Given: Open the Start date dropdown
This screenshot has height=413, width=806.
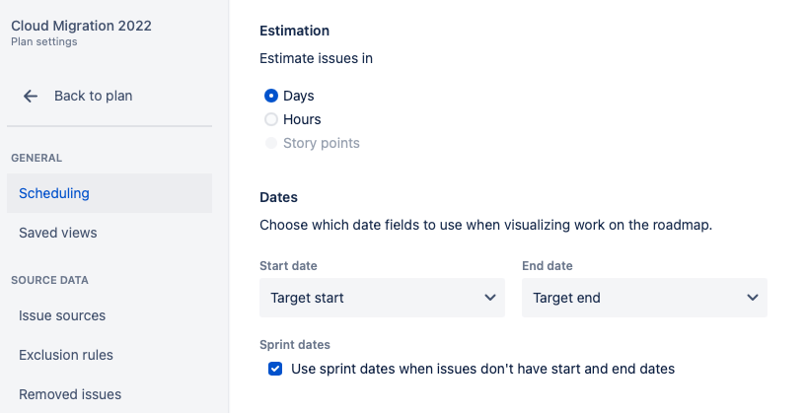Looking at the screenshot, I should tap(382, 298).
